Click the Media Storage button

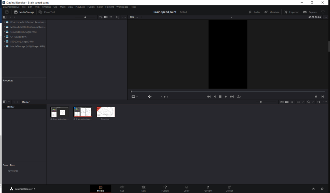tap(24, 12)
